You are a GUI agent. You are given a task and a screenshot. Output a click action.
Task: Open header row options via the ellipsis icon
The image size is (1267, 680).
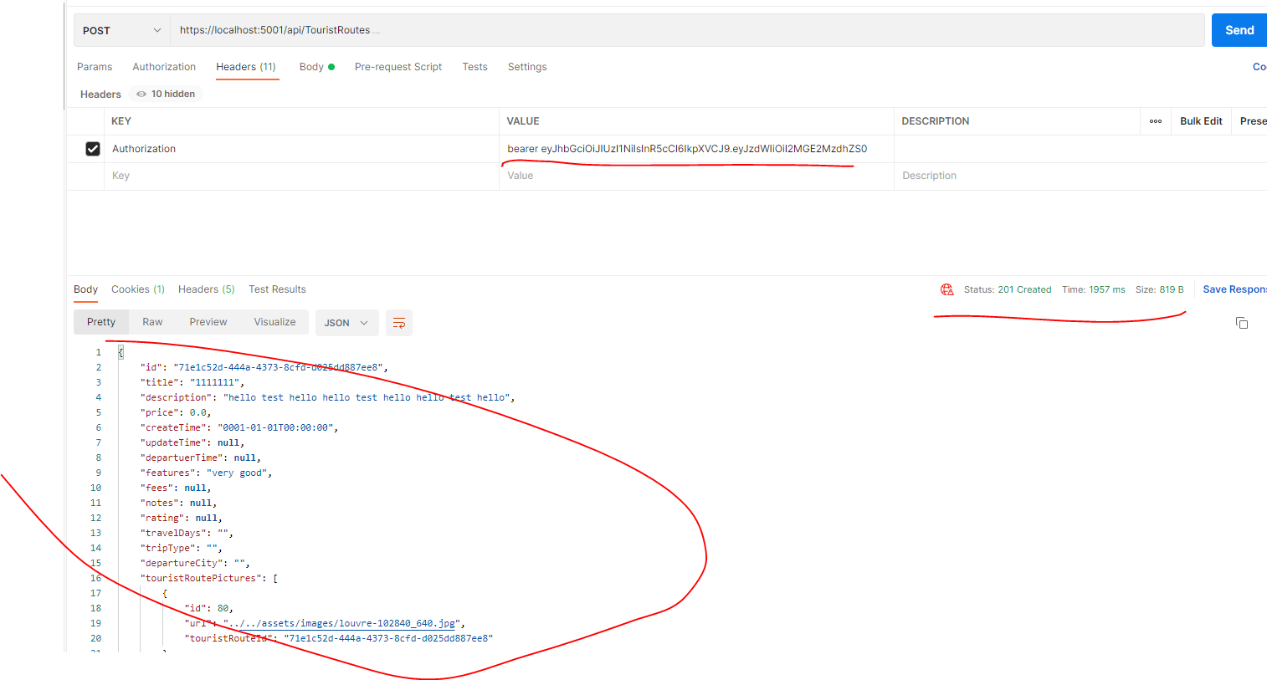pos(1155,121)
